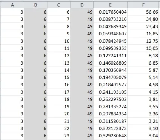
Task: Click column C cell with value 10
Action: pos(59,41)
